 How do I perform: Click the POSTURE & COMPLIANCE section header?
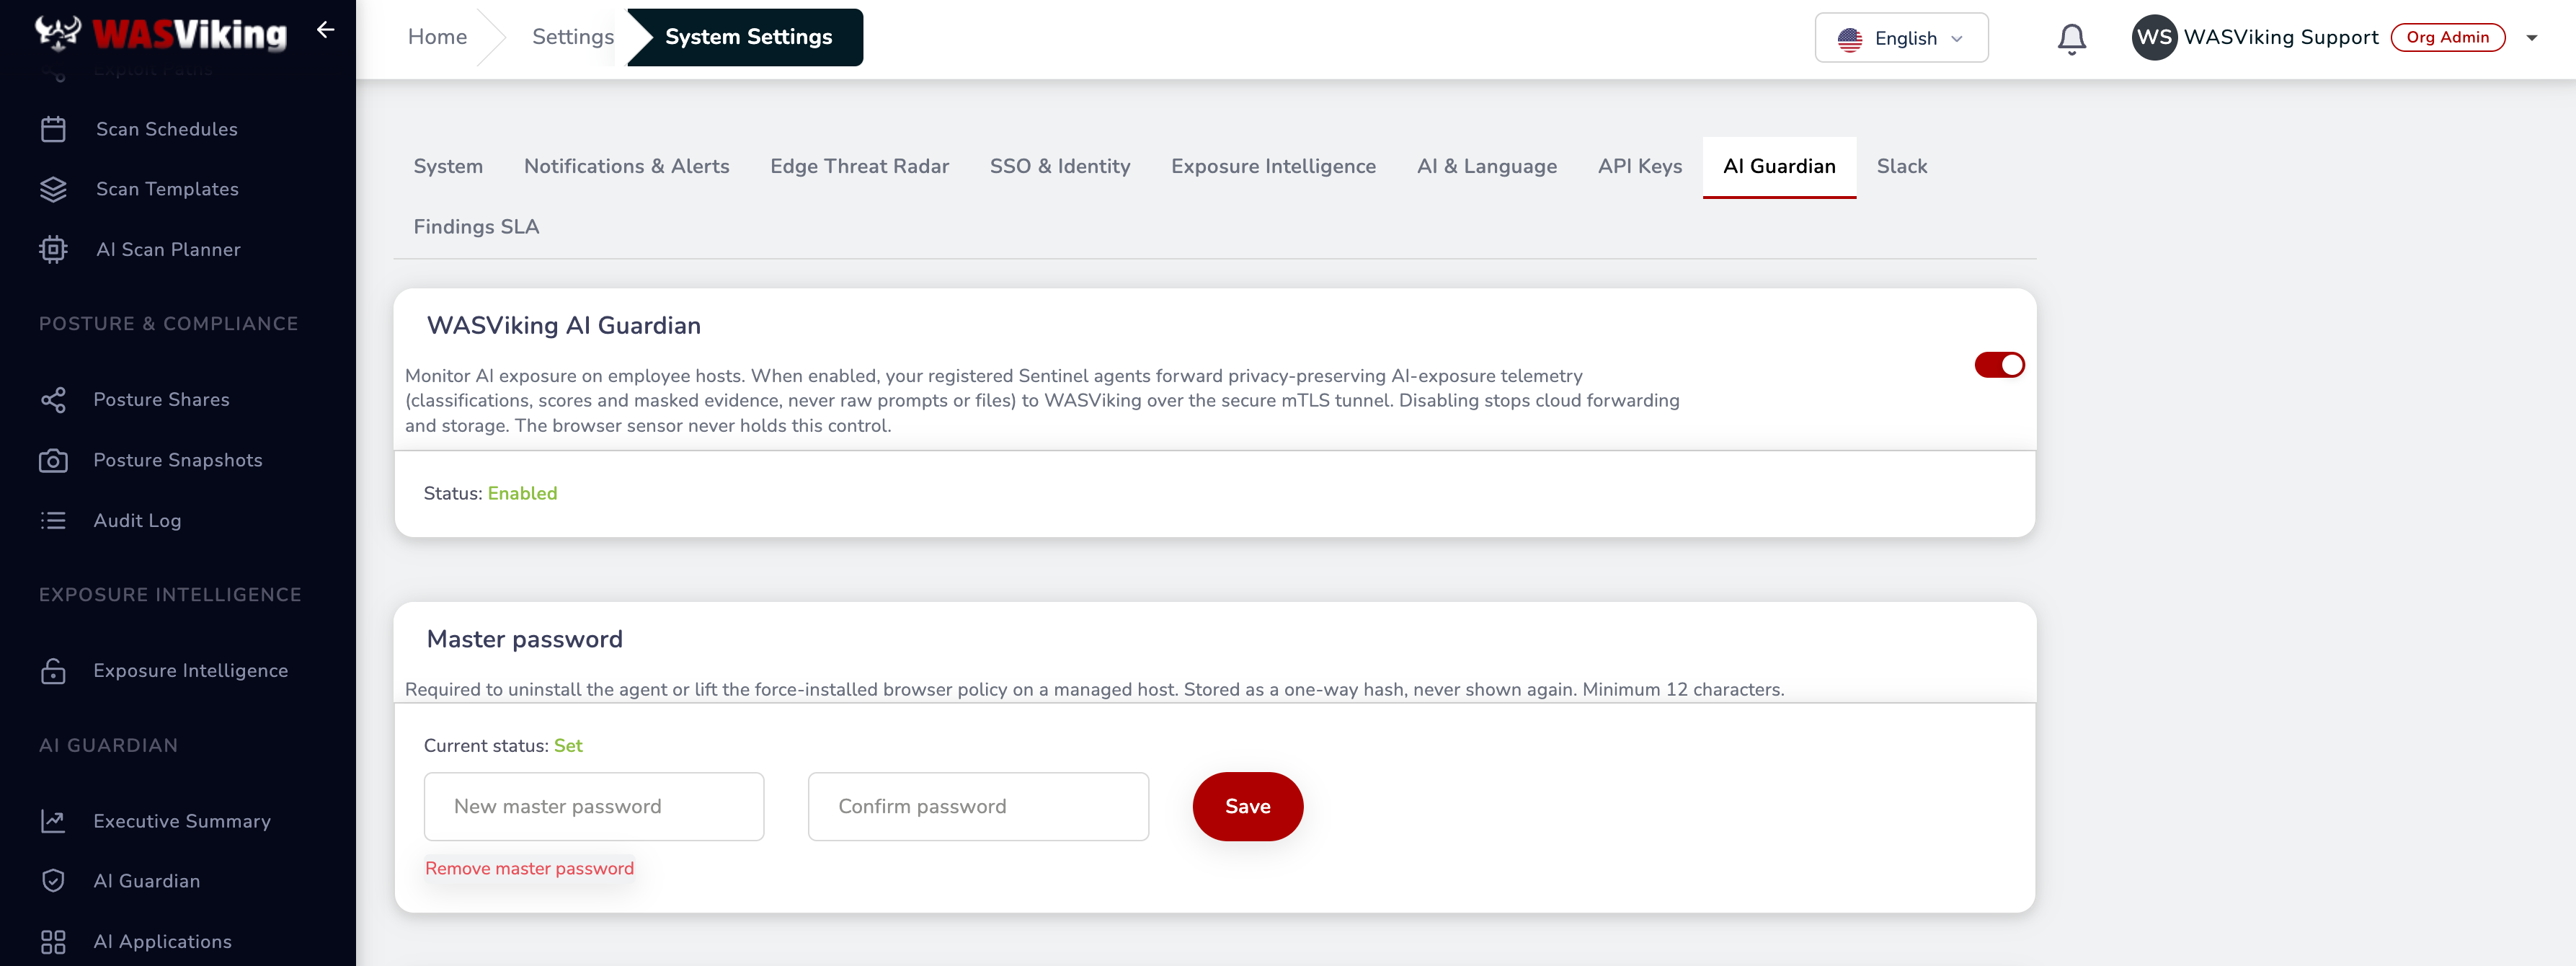pos(168,324)
